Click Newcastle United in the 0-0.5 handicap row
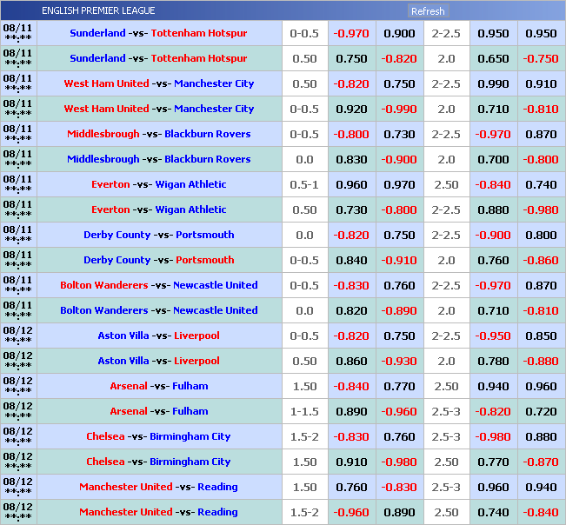566x525 pixels. click(x=216, y=286)
